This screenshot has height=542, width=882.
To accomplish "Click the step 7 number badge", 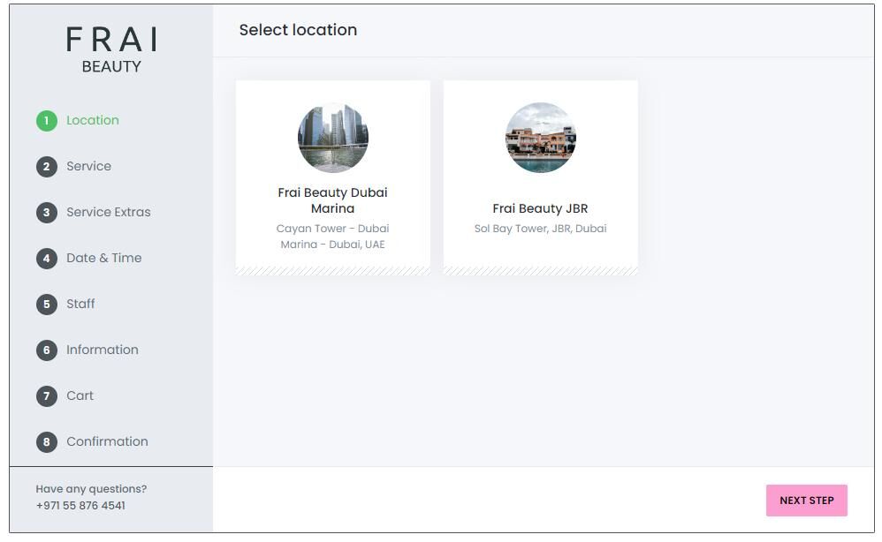I will pyautogui.click(x=46, y=396).
